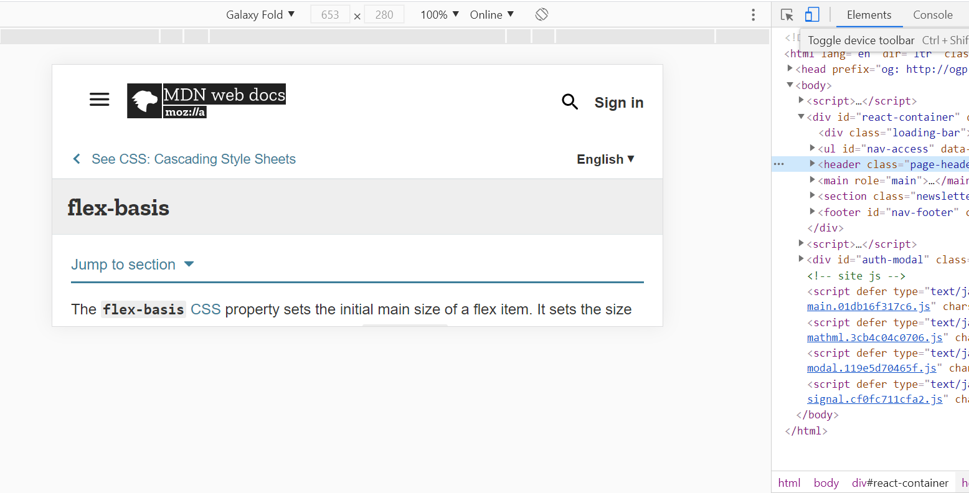Click the width field showing 653
This screenshot has height=493, width=969.
330,14
